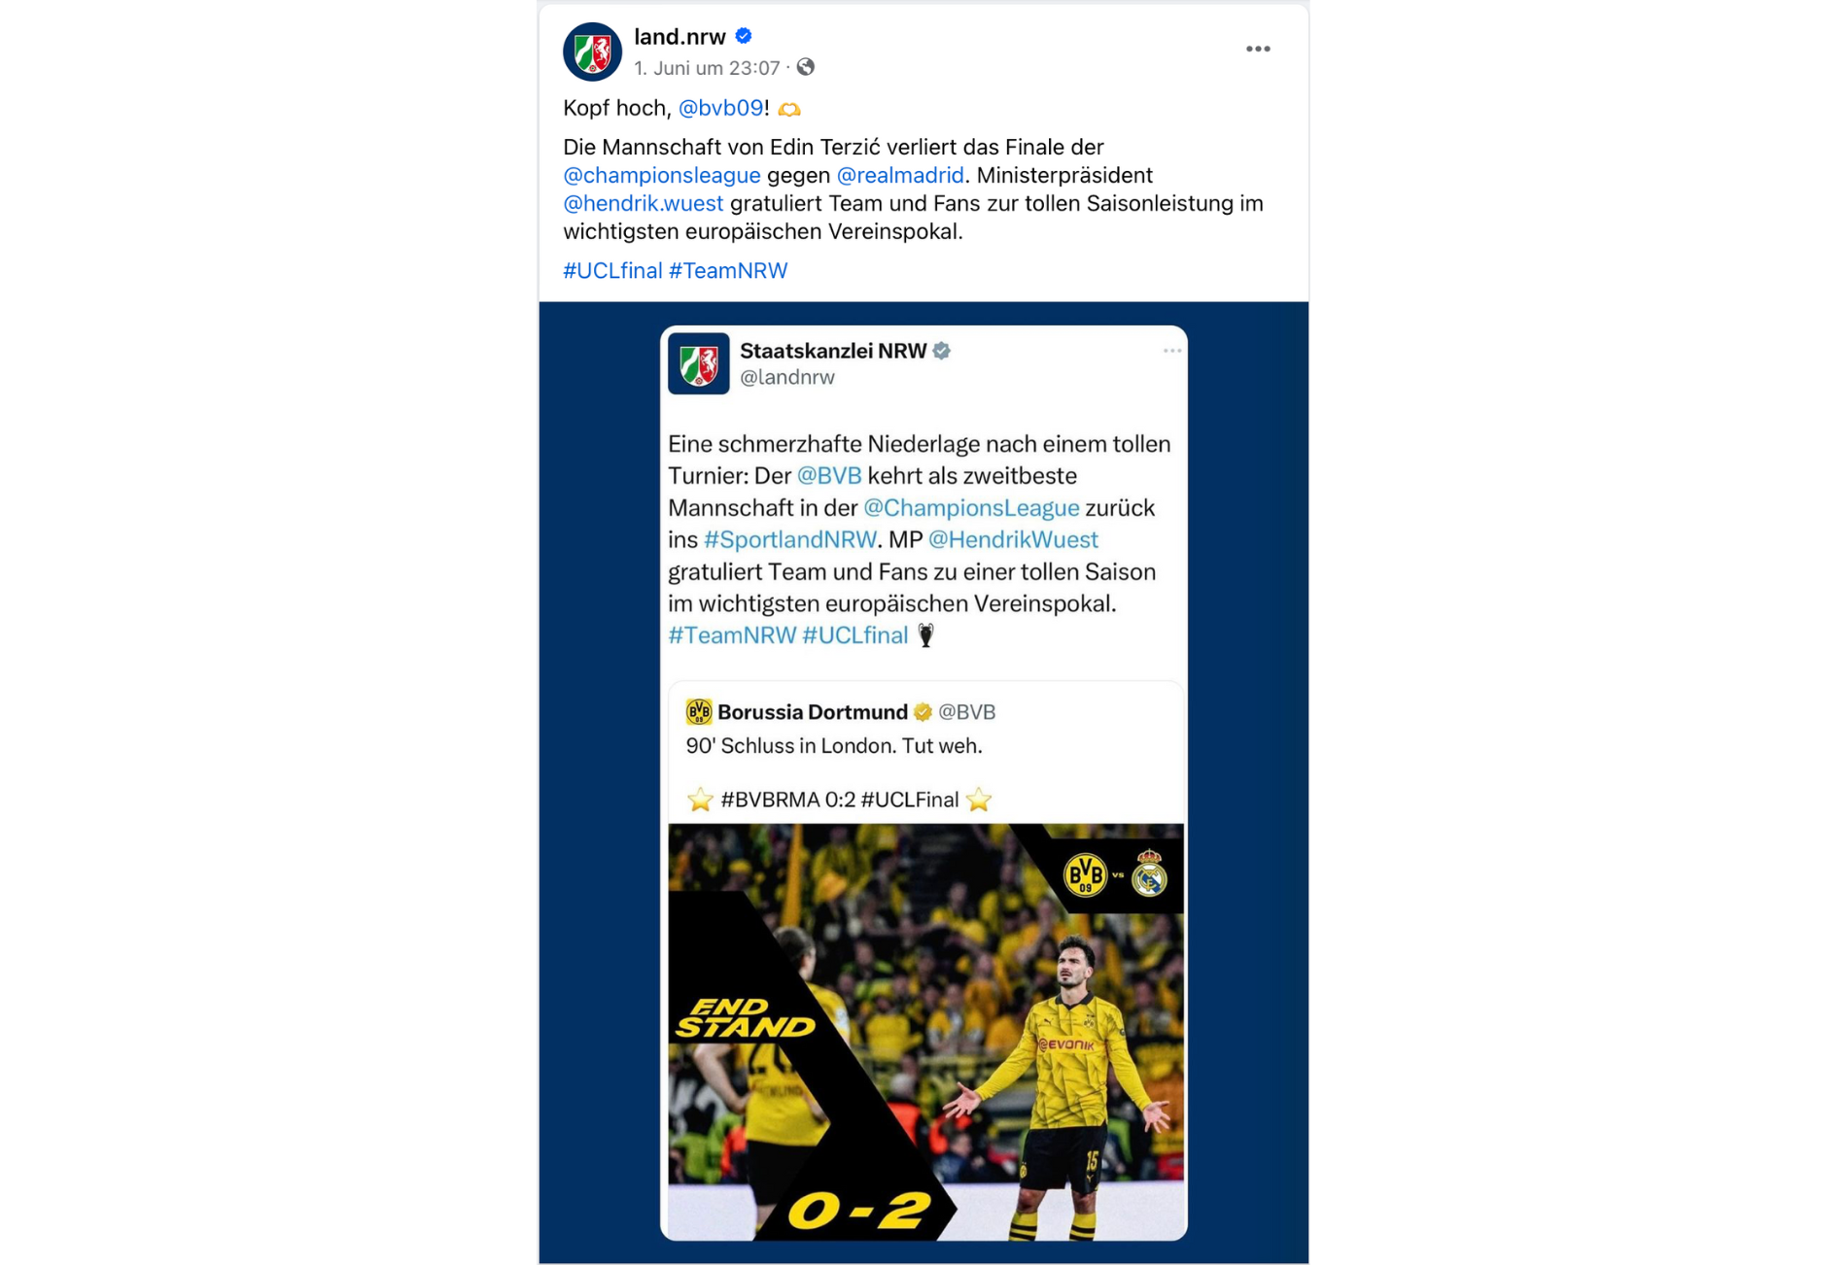Screen dimensions: 1847x1265
Task: Open the @realmadrid mention link
Action: point(900,175)
